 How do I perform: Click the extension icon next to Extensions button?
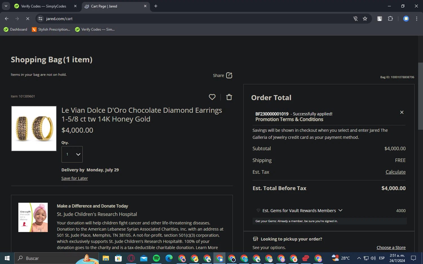click(x=380, y=19)
